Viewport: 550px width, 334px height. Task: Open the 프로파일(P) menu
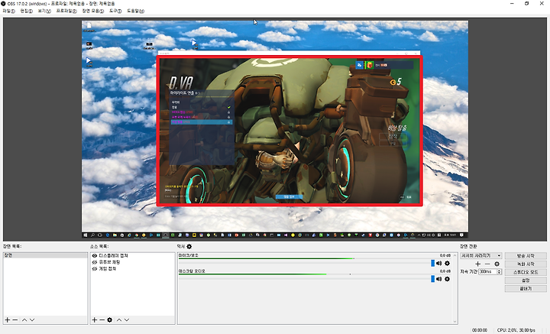click(x=66, y=11)
